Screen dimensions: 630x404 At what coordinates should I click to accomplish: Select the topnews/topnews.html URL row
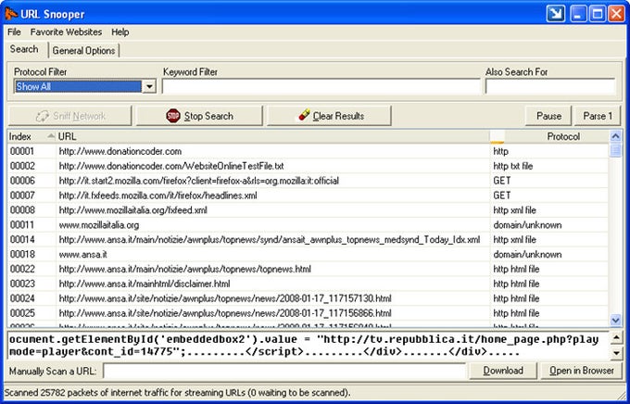(x=308, y=269)
